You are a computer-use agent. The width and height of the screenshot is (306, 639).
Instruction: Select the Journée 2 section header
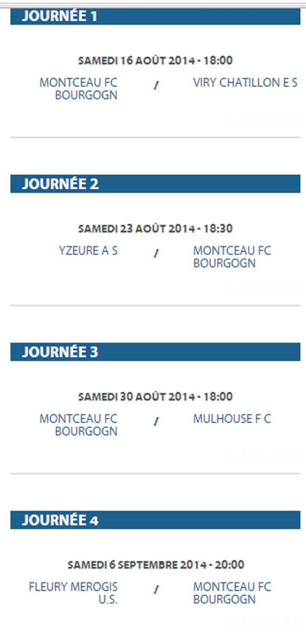(x=155, y=184)
